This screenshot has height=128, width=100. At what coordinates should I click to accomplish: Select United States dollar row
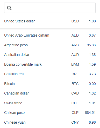[50, 21]
